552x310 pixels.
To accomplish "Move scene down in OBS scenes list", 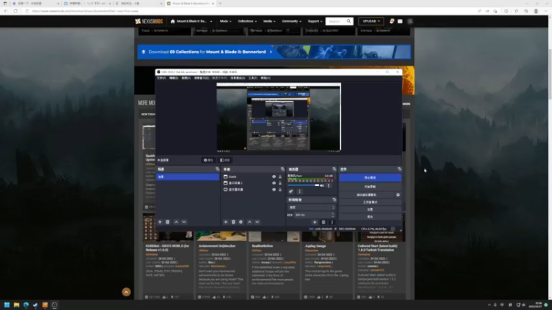I will [x=184, y=222].
